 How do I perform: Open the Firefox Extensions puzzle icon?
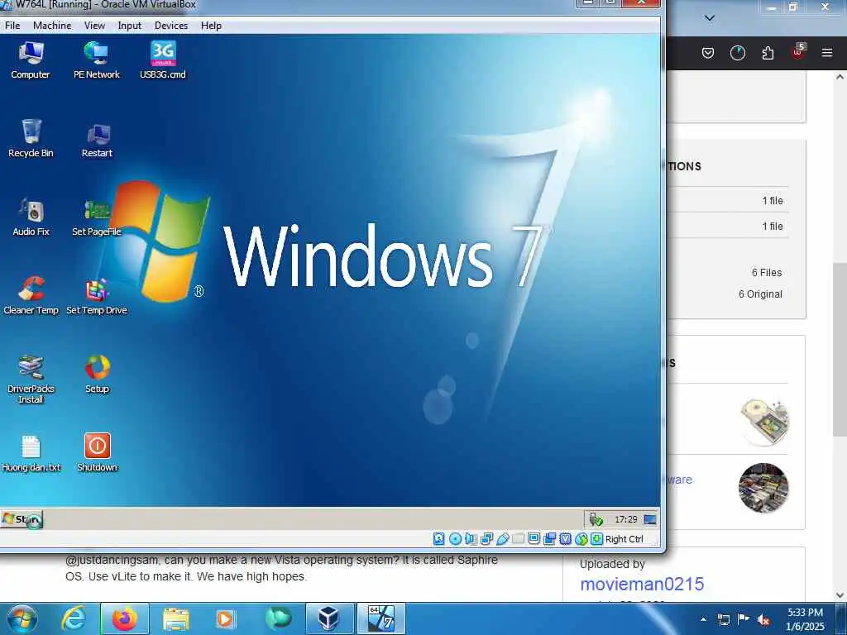(768, 53)
